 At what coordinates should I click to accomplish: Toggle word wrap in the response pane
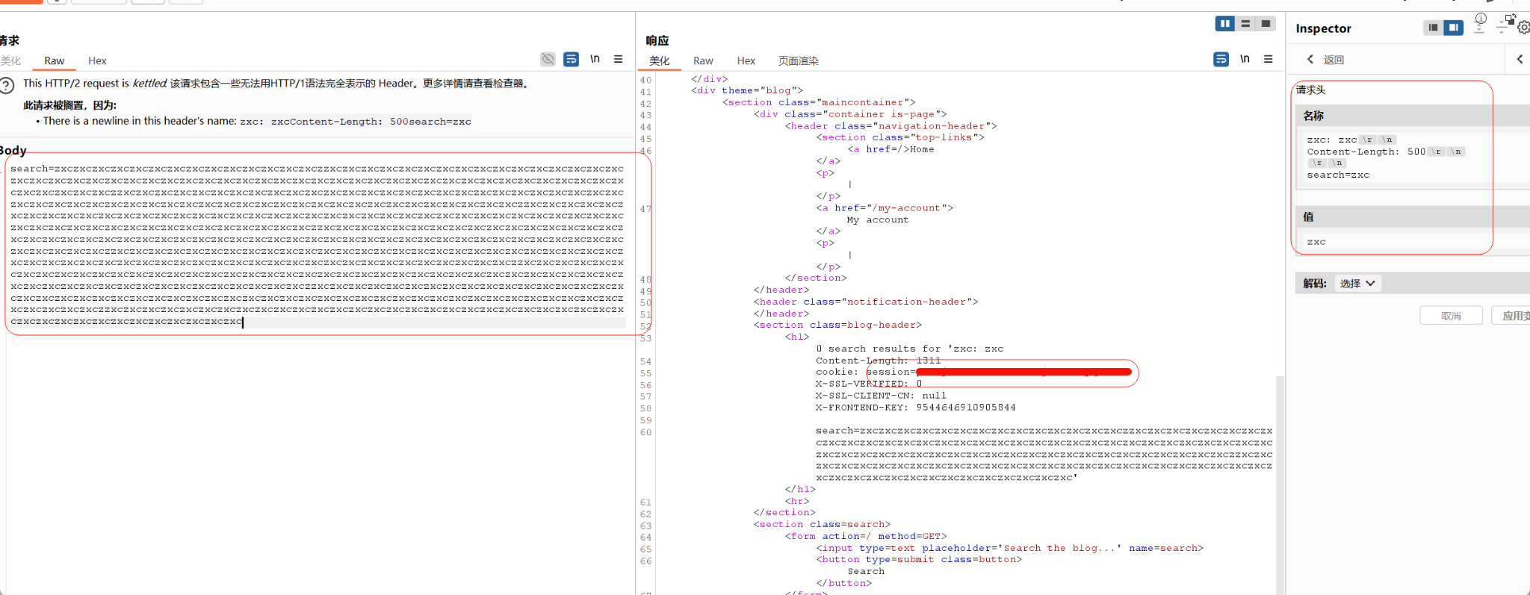pyautogui.click(x=1221, y=59)
